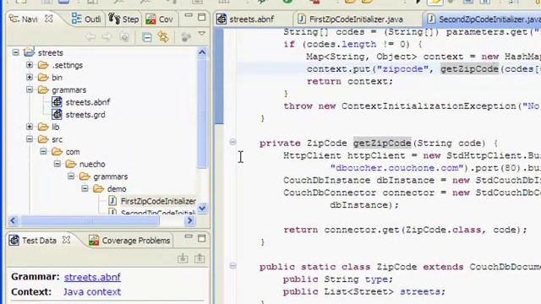Switch to SecondZipCodeInitializer.java editor tab

[483, 19]
